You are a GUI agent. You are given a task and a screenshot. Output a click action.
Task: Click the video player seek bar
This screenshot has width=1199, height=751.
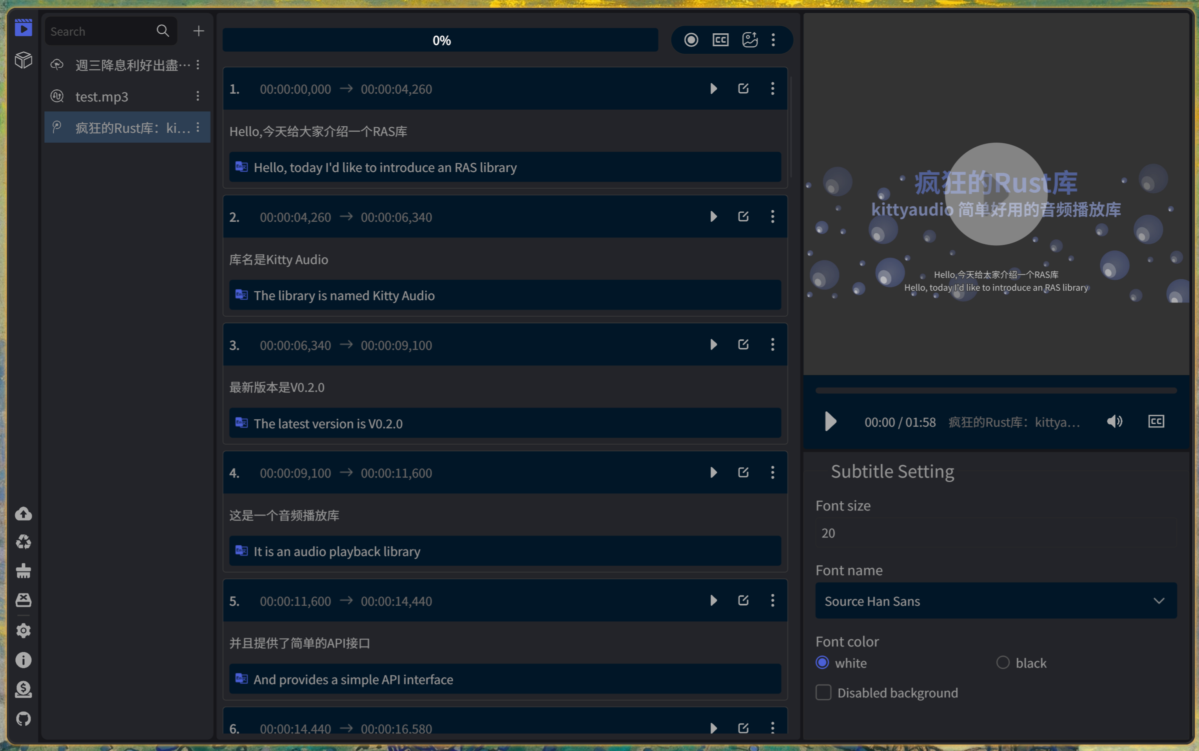(996, 391)
